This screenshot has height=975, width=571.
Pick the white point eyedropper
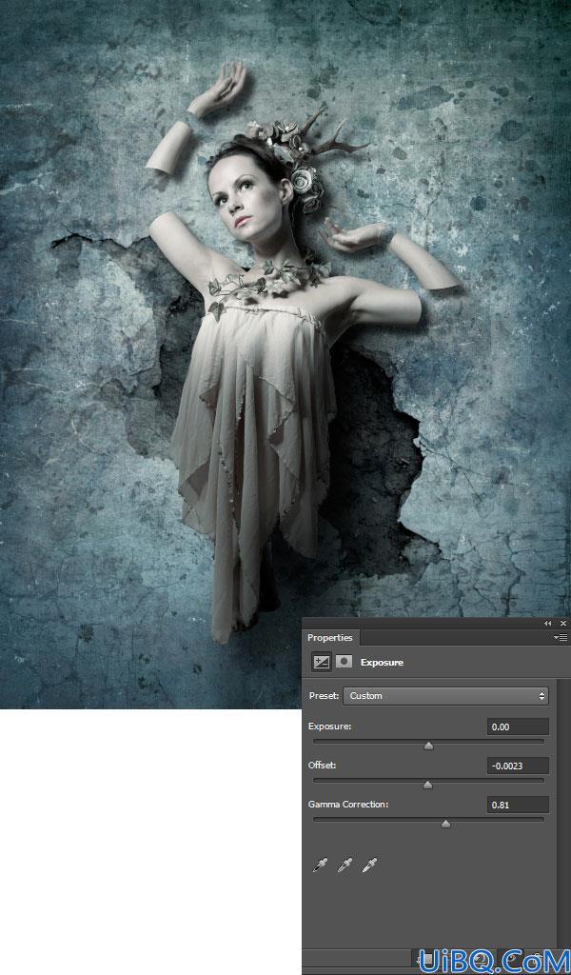tap(369, 865)
